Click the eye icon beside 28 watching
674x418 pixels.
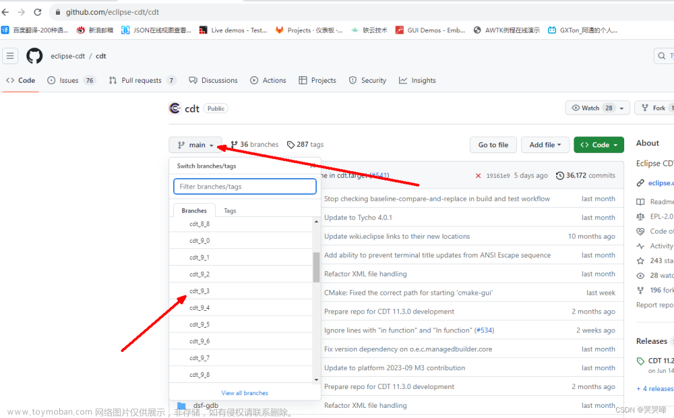640,276
